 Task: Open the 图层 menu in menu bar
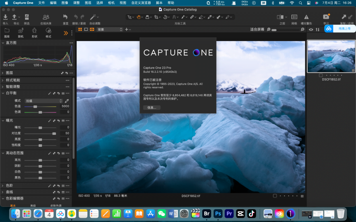point(88,3)
